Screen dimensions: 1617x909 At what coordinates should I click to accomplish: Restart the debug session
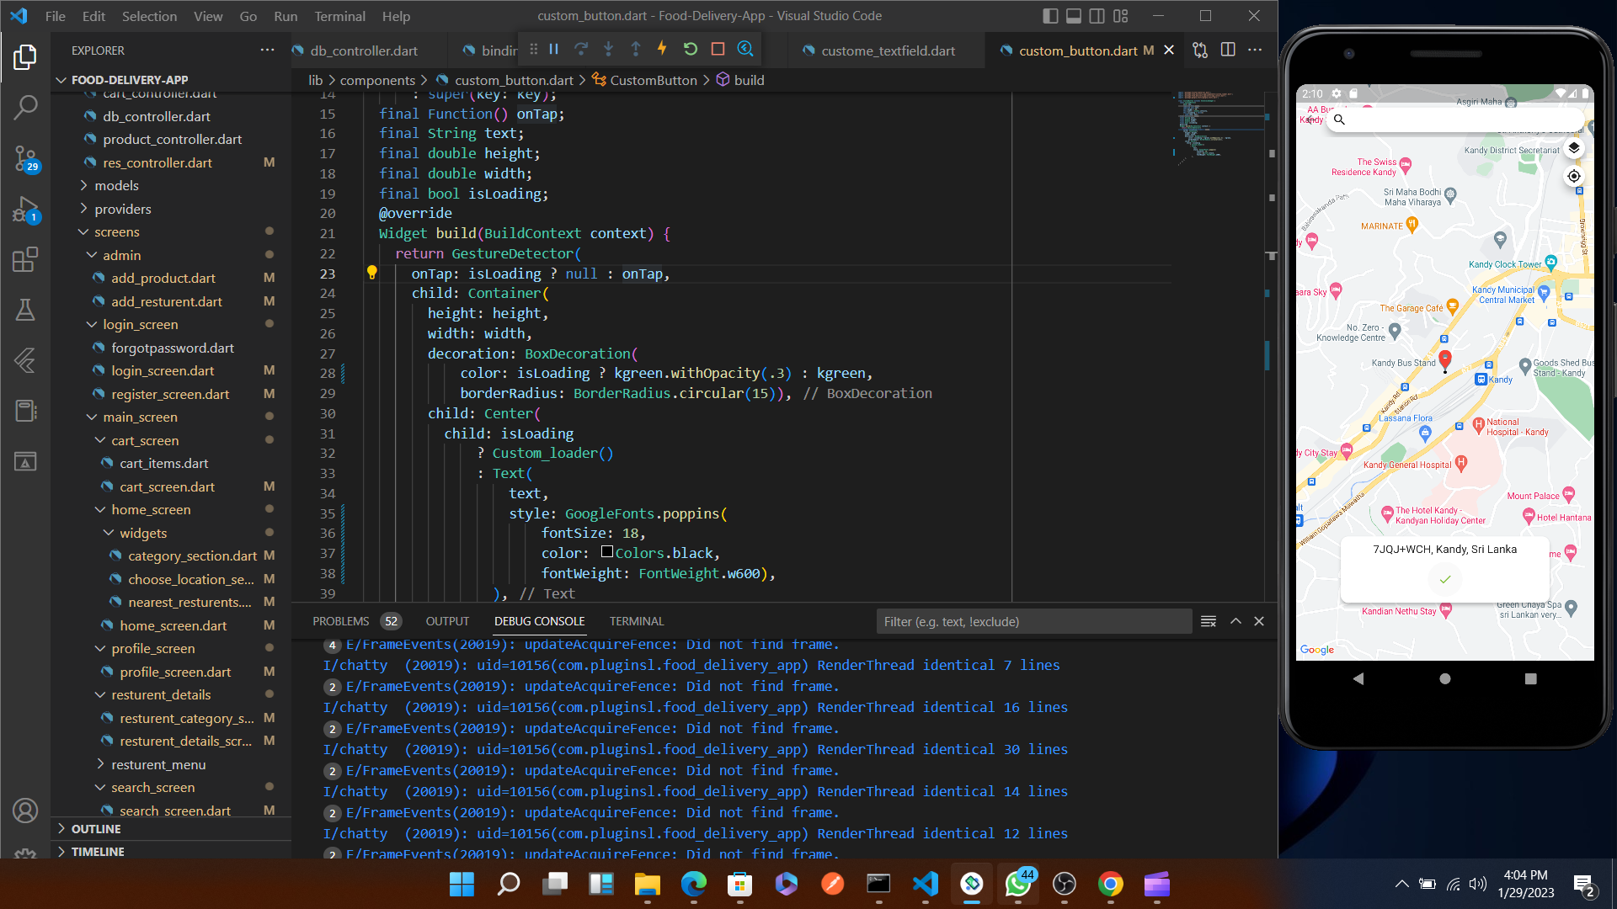pos(691,49)
